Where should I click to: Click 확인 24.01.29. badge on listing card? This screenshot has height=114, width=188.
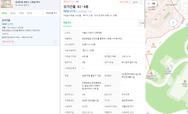coord(8,41)
